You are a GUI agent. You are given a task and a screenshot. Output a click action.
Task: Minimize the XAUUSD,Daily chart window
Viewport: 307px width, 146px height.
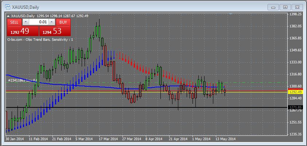pos(273,7)
